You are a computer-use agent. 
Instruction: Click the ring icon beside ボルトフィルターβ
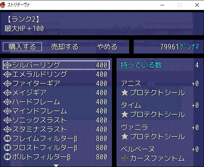click(x=7, y=157)
